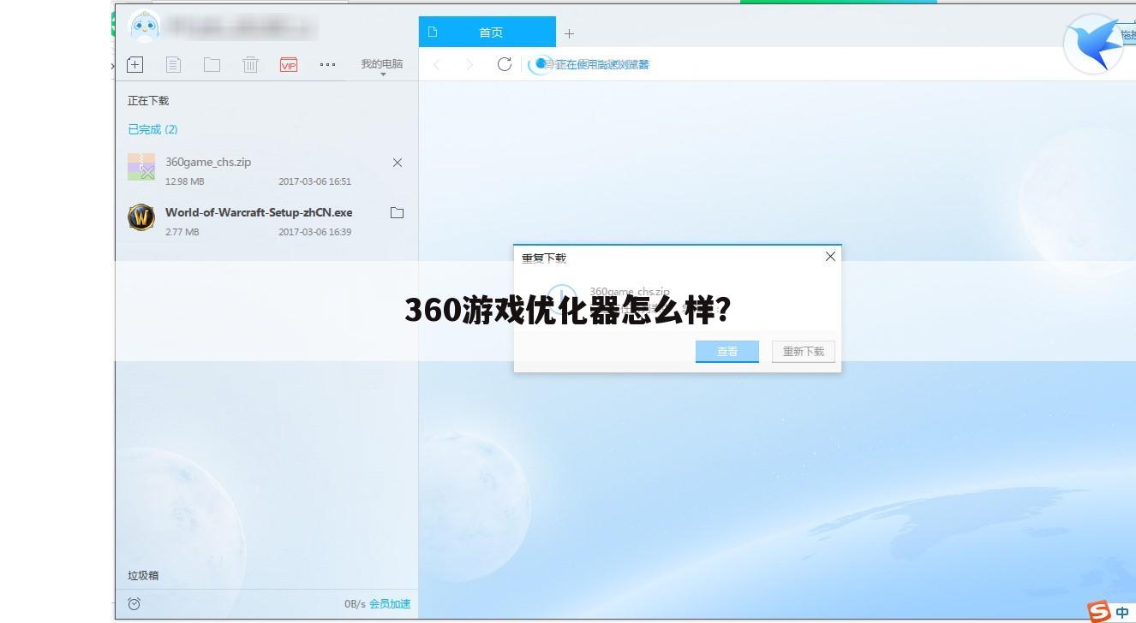Click the new download task plus icon
1136x623 pixels.
pos(135,64)
